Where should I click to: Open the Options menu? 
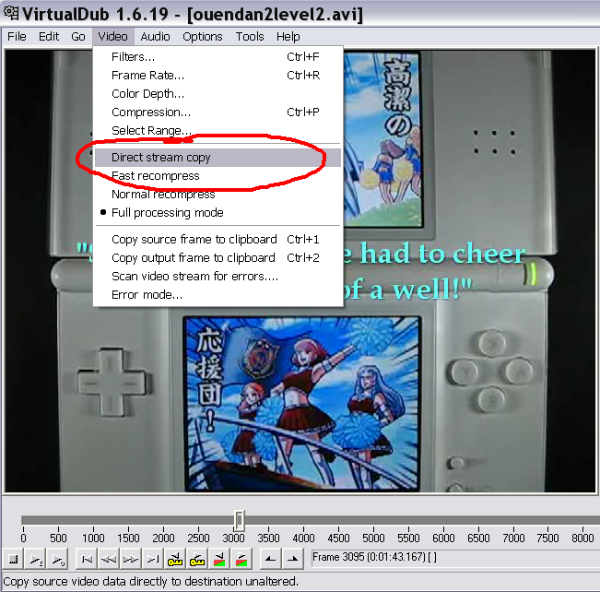(203, 36)
